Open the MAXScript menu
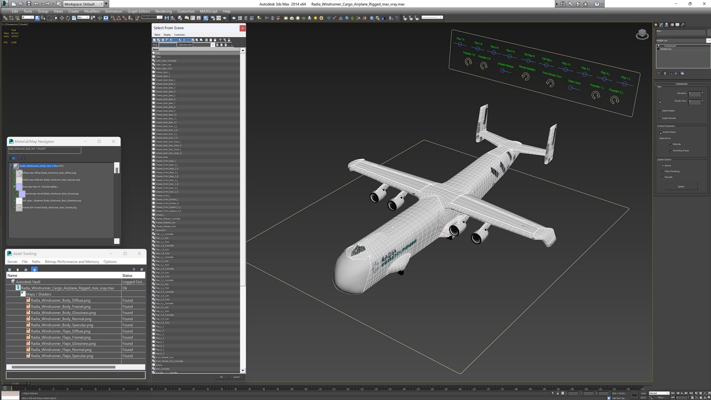 click(208, 11)
